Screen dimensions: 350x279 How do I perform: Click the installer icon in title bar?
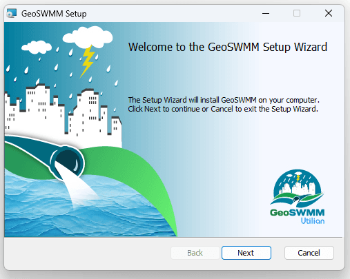(x=12, y=13)
